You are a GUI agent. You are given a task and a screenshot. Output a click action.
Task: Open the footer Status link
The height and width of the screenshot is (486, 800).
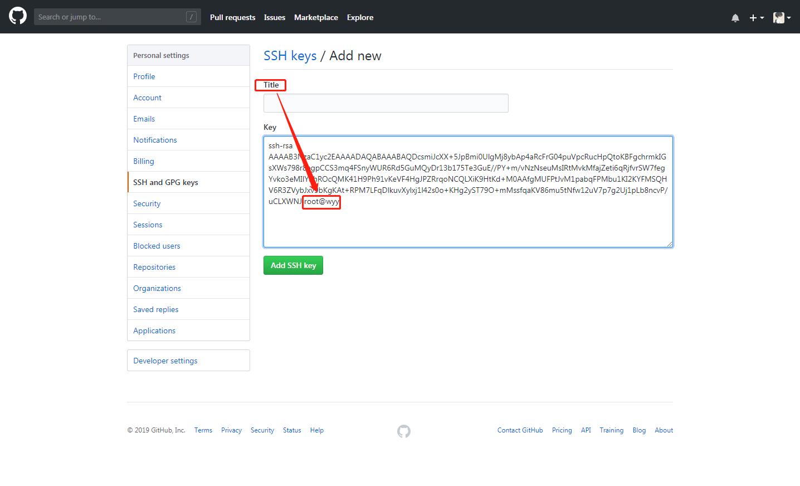[292, 430]
